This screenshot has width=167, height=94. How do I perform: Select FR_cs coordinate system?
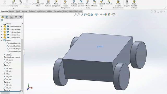click(x=8, y=74)
